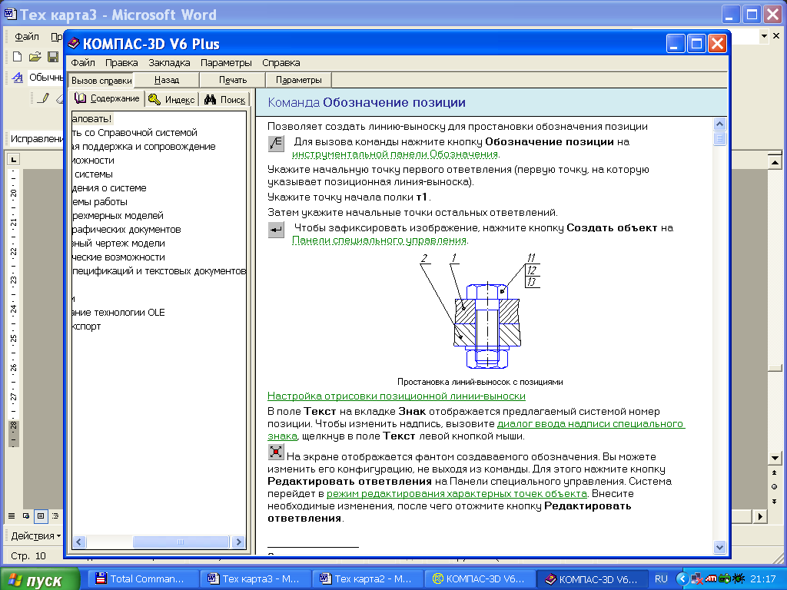
Task: Click the Параметры toolbar button
Action: (x=299, y=80)
